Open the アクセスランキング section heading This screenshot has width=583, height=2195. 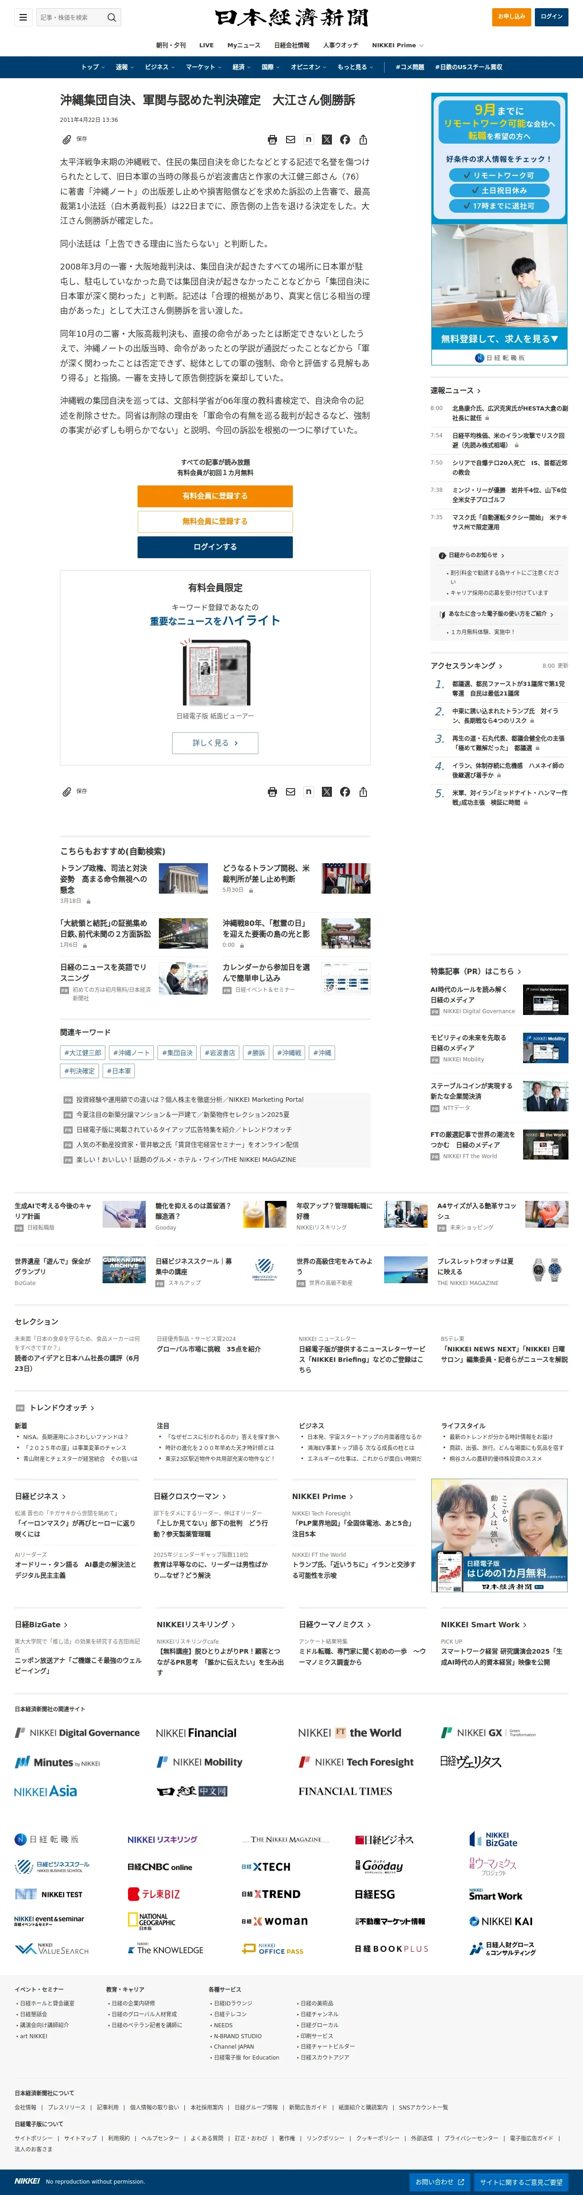[466, 665]
